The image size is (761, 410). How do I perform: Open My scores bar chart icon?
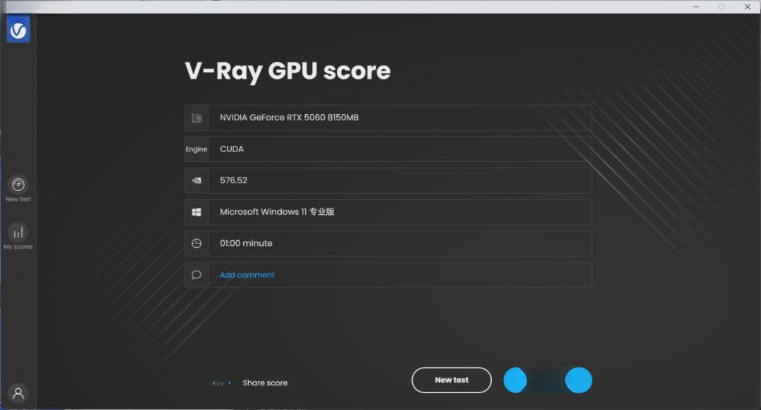(18, 232)
